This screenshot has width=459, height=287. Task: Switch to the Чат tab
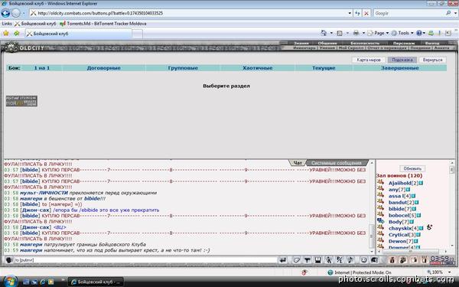[x=298, y=163]
